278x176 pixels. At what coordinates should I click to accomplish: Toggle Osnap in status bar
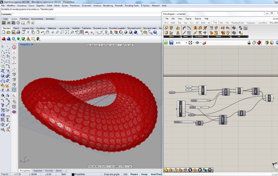144,174
